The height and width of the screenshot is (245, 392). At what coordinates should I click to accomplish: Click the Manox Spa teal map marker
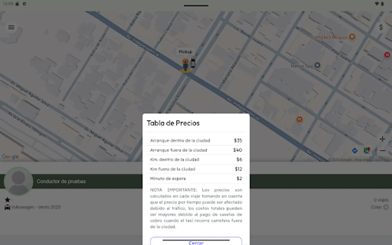click(317, 65)
